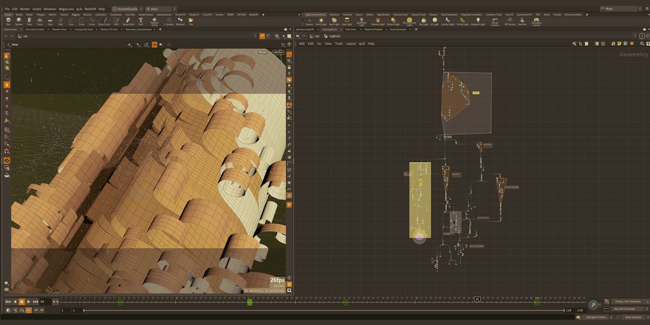Click the frame 88 timeline marker
The height and width of the screenshot is (325, 650).
pyautogui.click(x=477, y=299)
